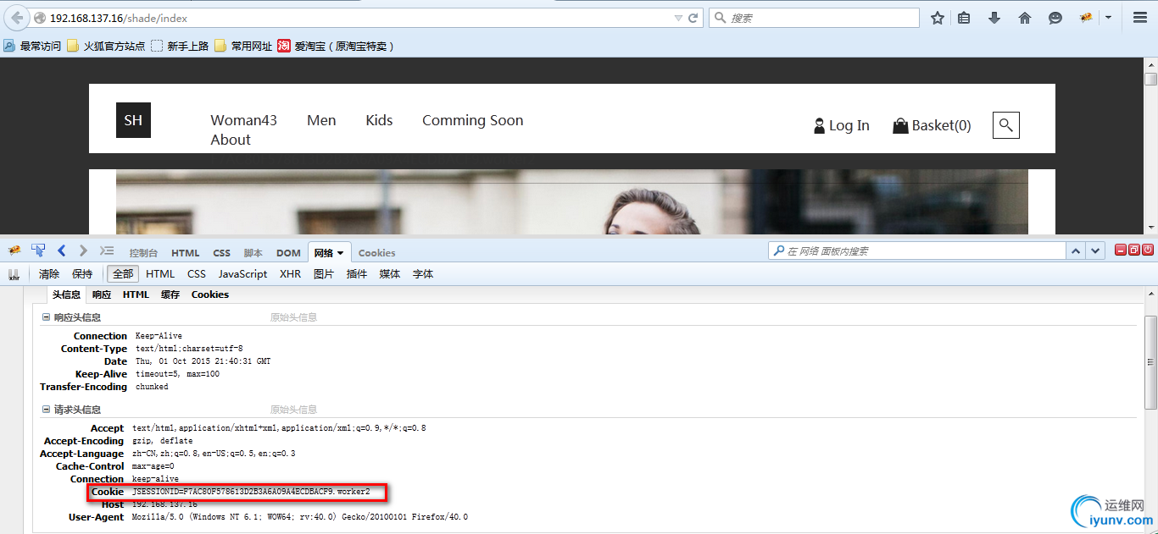
Task: Switch to the Cookies panel tab
Action: pyautogui.click(x=376, y=253)
